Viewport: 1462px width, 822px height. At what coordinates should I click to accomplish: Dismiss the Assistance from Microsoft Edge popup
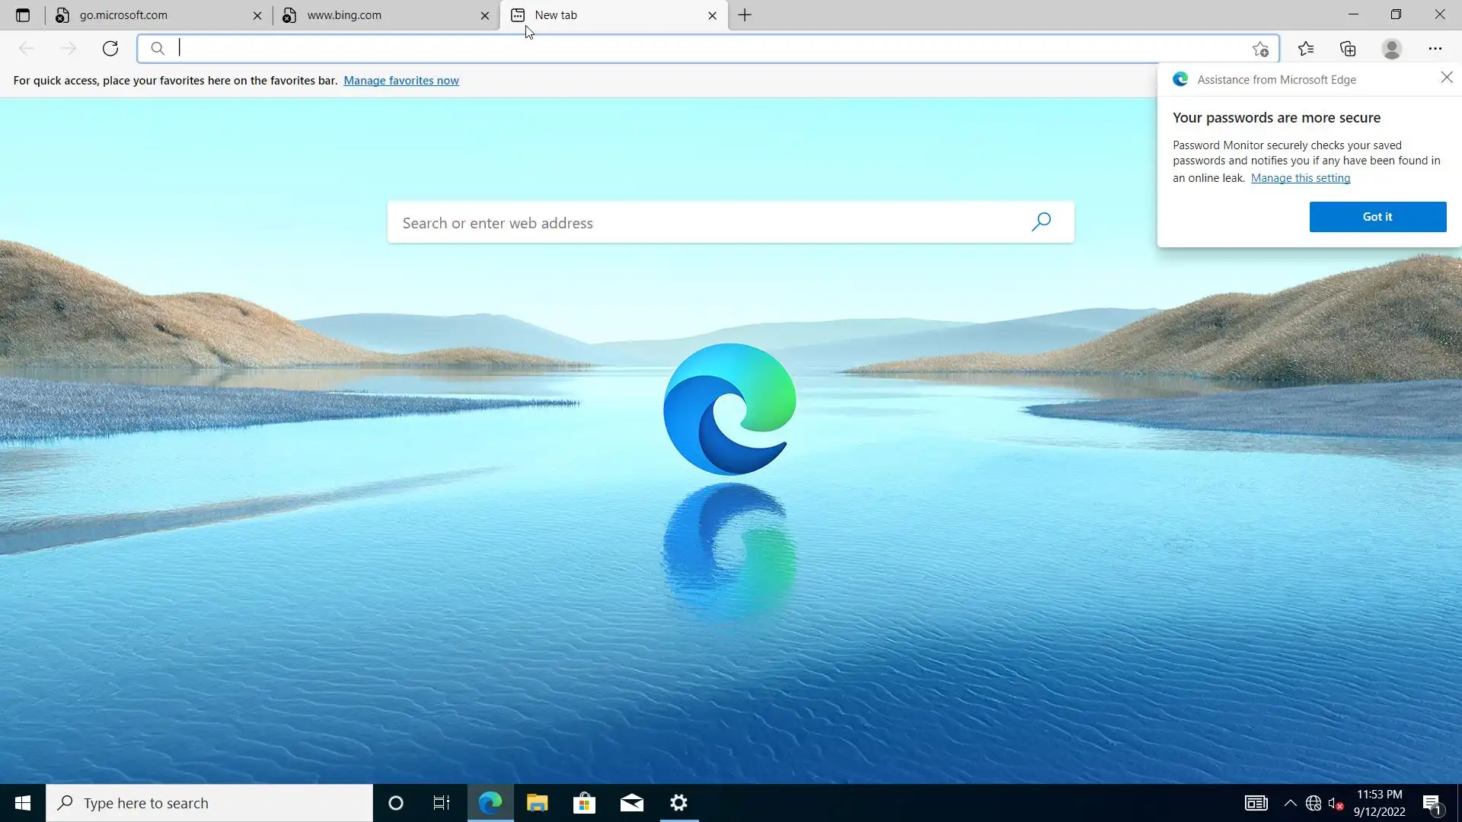coord(1446,78)
